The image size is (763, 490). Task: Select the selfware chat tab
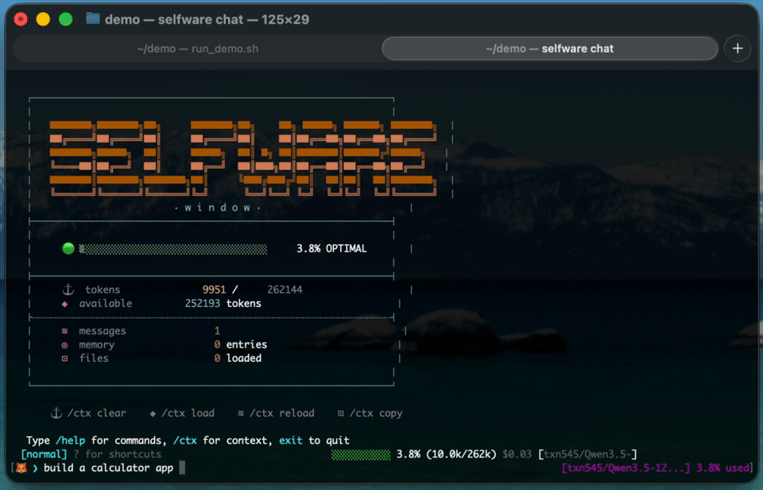[551, 48]
